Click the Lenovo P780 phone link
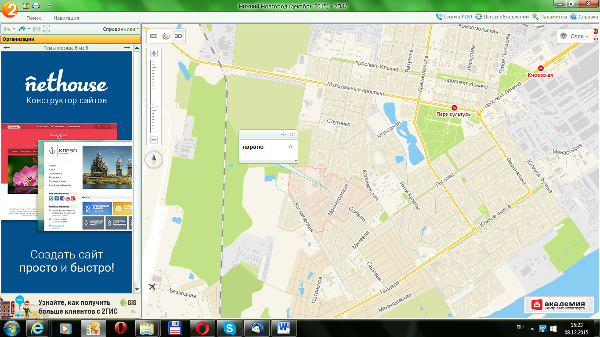The width and height of the screenshot is (600, 337). tap(454, 17)
